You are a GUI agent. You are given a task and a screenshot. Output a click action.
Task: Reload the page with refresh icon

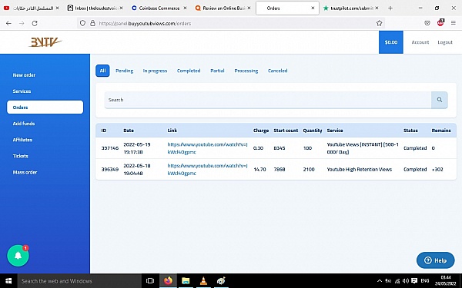point(35,23)
